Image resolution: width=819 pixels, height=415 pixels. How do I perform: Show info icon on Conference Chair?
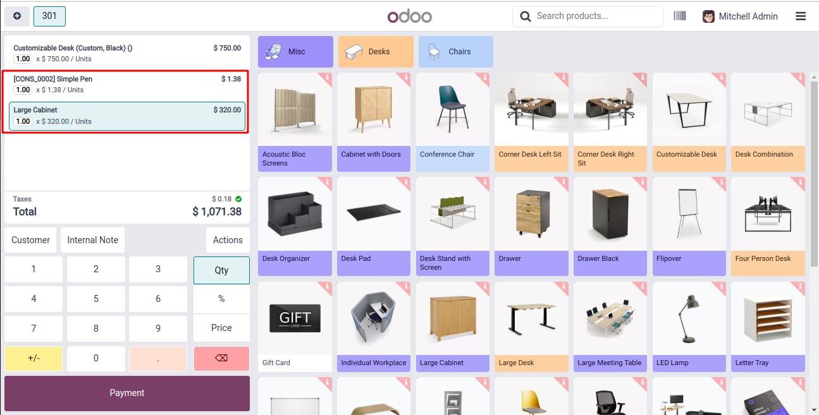tap(485, 78)
